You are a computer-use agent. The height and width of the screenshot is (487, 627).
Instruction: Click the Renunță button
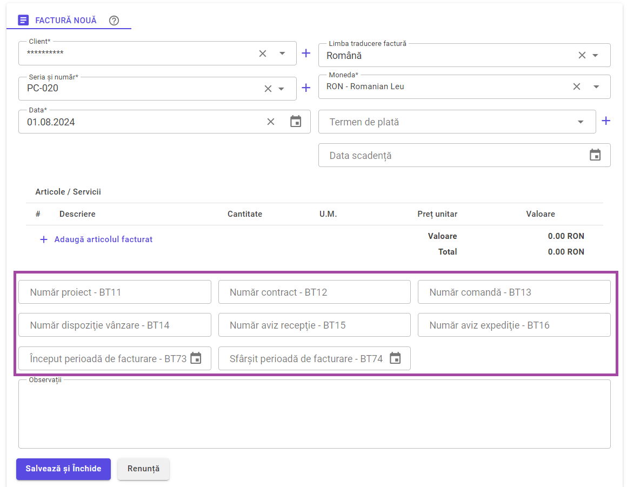143,469
